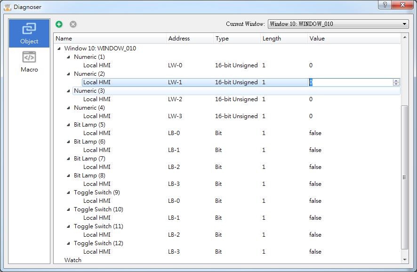This screenshot has height=272, width=417.
Task: Click the false value for Toggle Switch (9)
Action: tap(315, 201)
